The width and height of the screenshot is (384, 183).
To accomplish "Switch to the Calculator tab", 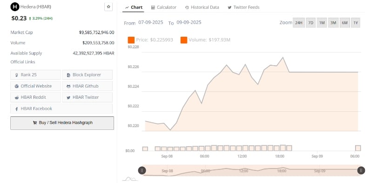I will pyautogui.click(x=163, y=7).
